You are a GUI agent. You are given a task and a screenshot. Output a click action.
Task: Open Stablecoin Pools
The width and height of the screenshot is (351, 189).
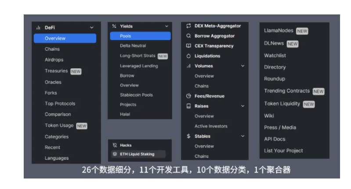[x=136, y=95]
